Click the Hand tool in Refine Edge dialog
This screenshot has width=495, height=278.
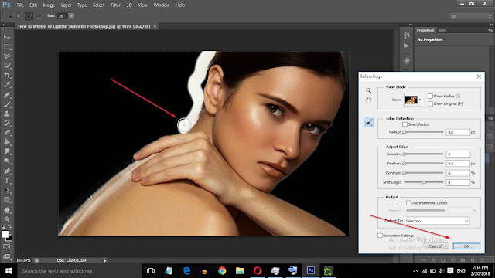click(368, 100)
